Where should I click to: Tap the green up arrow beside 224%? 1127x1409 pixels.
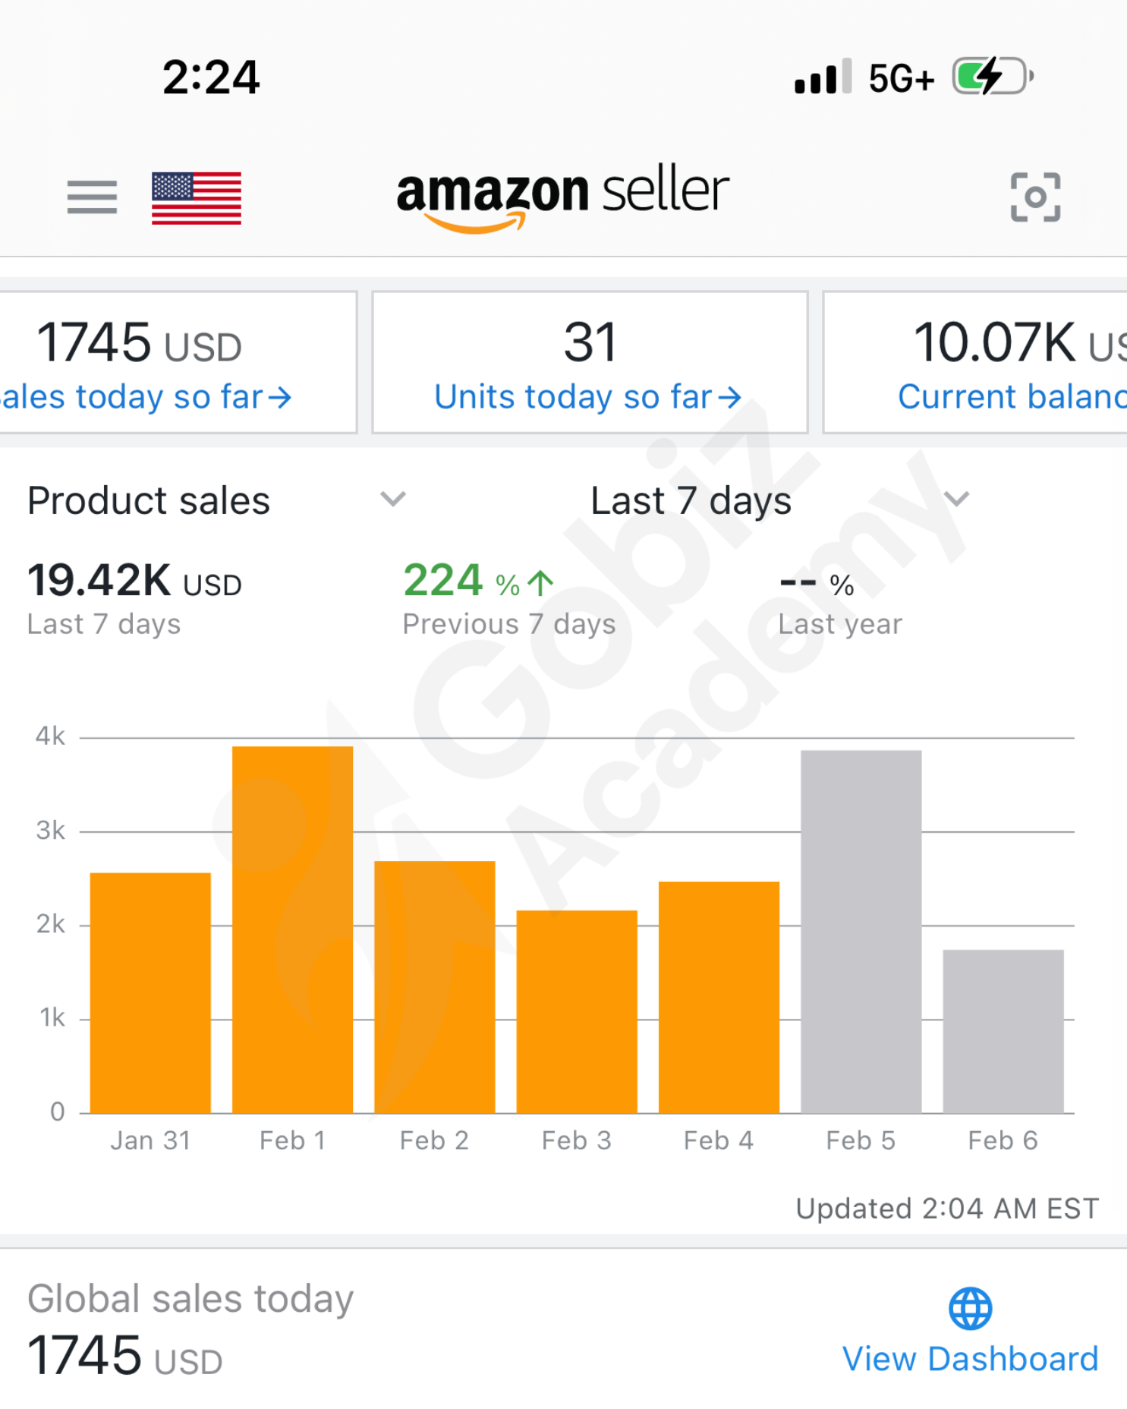coord(541,583)
